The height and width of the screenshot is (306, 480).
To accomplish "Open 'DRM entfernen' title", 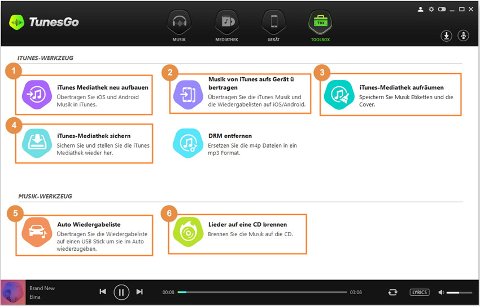I will click(x=230, y=136).
